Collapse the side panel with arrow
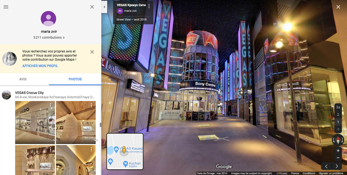Screen dimensions: 347x175 (x=104, y=7)
